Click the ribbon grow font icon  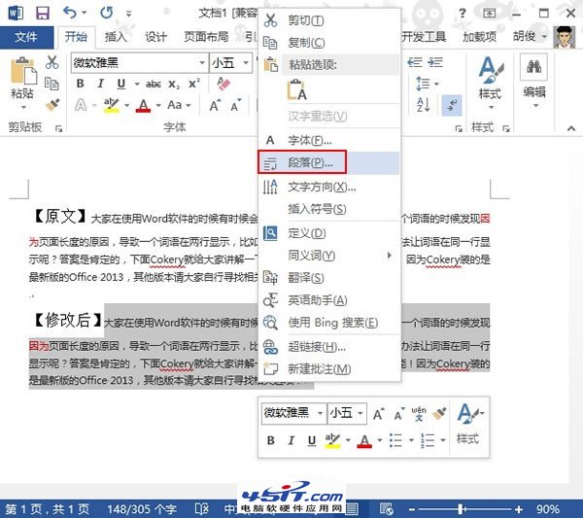click(215, 106)
